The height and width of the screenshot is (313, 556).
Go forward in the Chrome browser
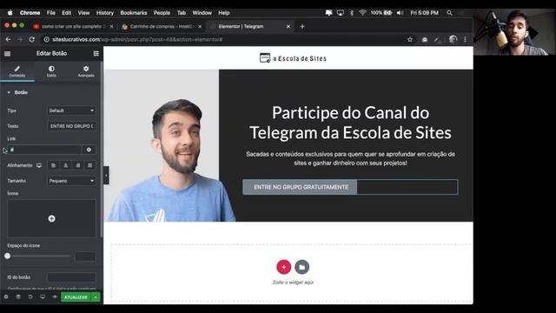[20, 39]
